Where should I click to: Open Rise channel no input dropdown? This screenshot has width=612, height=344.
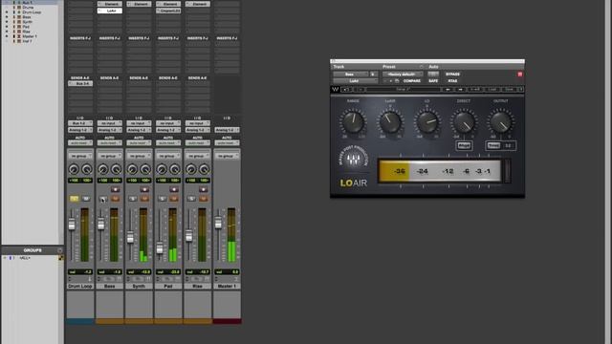click(x=198, y=123)
